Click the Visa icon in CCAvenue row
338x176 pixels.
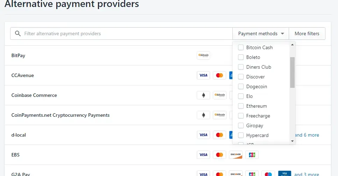203,75
